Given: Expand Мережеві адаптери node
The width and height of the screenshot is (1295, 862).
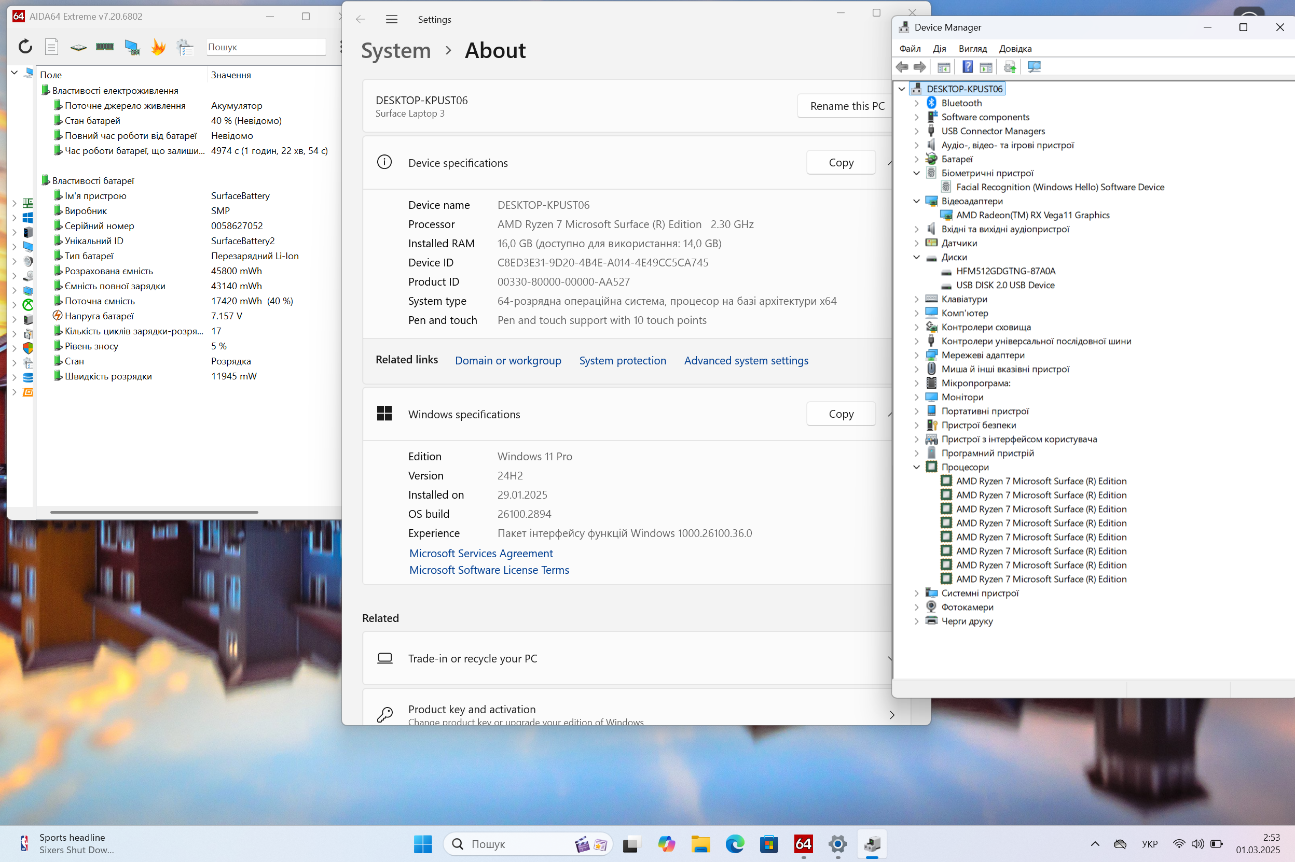Looking at the screenshot, I should coord(916,355).
